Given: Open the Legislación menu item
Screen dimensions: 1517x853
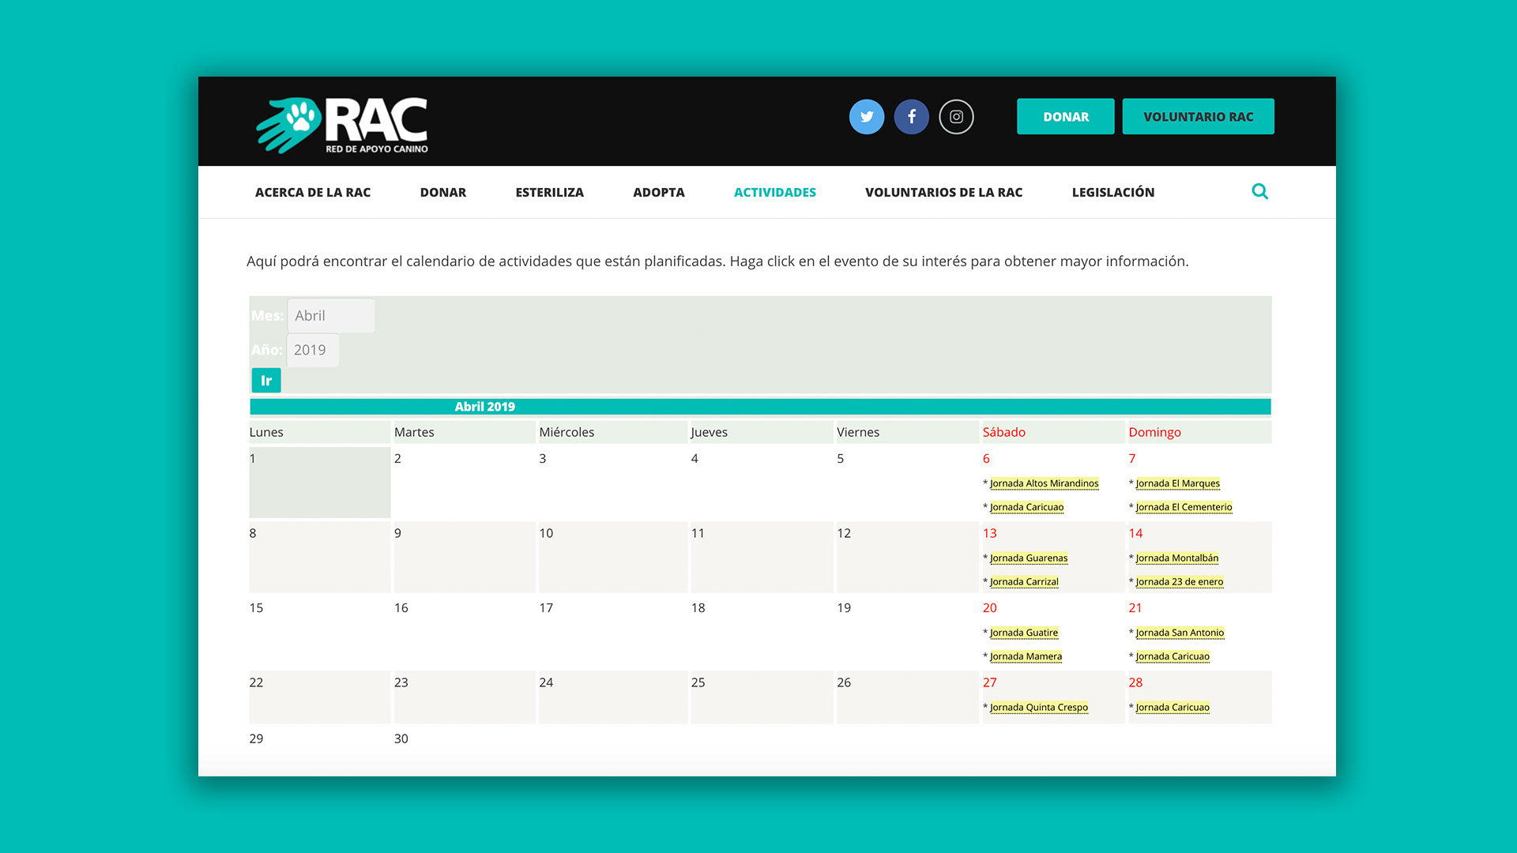Looking at the screenshot, I should coord(1113,192).
